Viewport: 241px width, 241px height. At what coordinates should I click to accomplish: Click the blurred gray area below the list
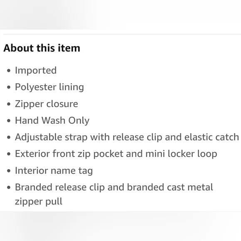(x=120, y=226)
